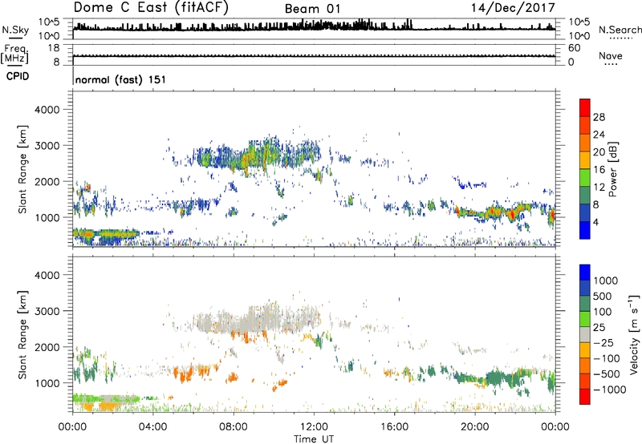Pick the blue top segment of Velocity colorbar
This screenshot has height=444, width=642.
(585, 272)
